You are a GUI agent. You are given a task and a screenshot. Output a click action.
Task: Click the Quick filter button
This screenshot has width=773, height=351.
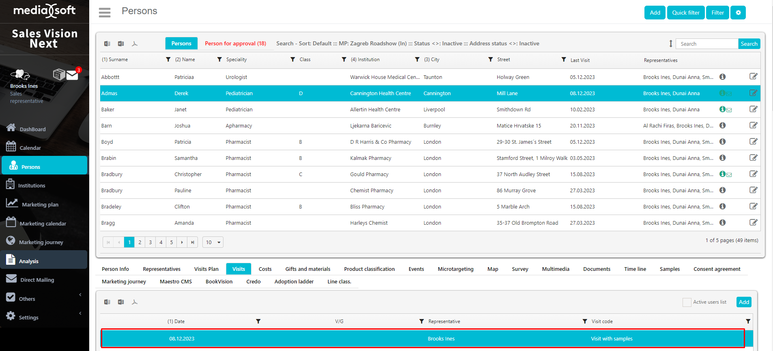pos(685,13)
